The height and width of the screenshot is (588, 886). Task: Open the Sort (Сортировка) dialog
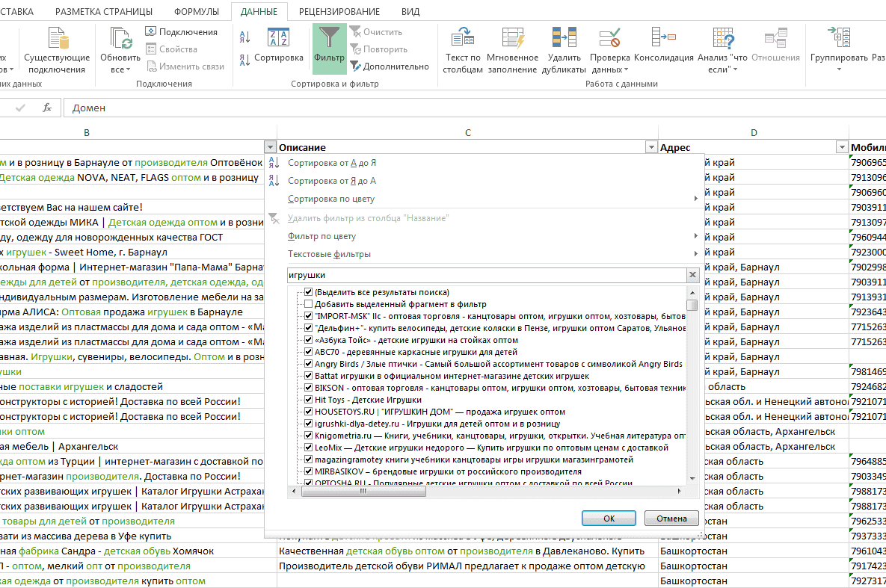pyautogui.click(x=279, y=45)
